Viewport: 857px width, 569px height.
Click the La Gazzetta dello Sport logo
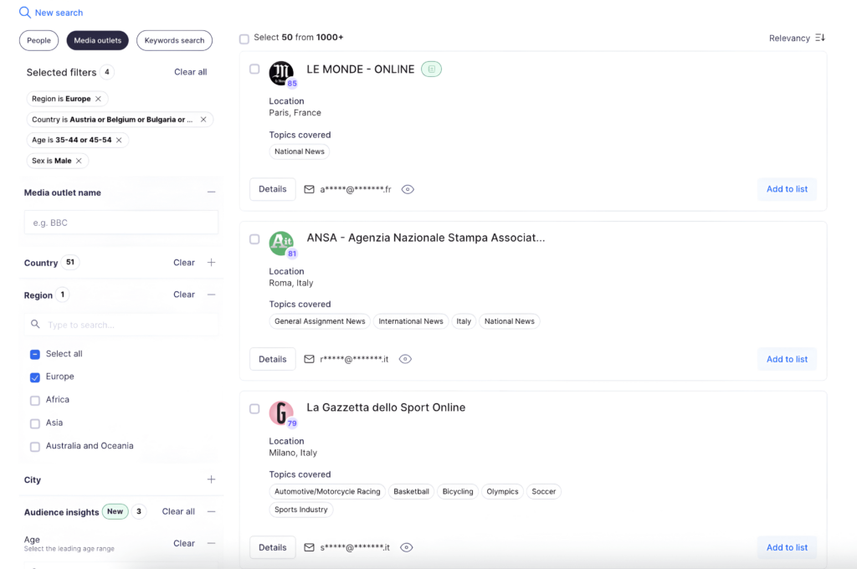point(281,413)
